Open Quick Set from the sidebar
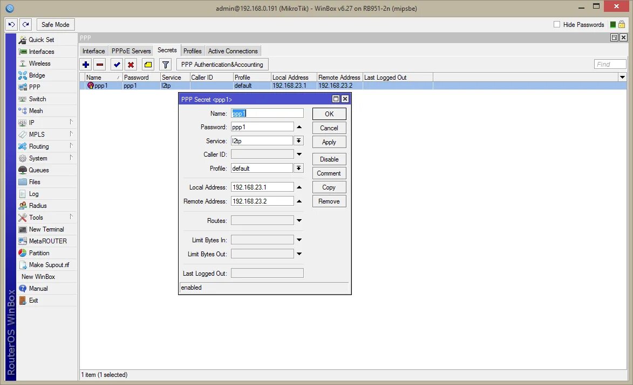The width and height of the screenshot is (633, 385). coord(47,39)
